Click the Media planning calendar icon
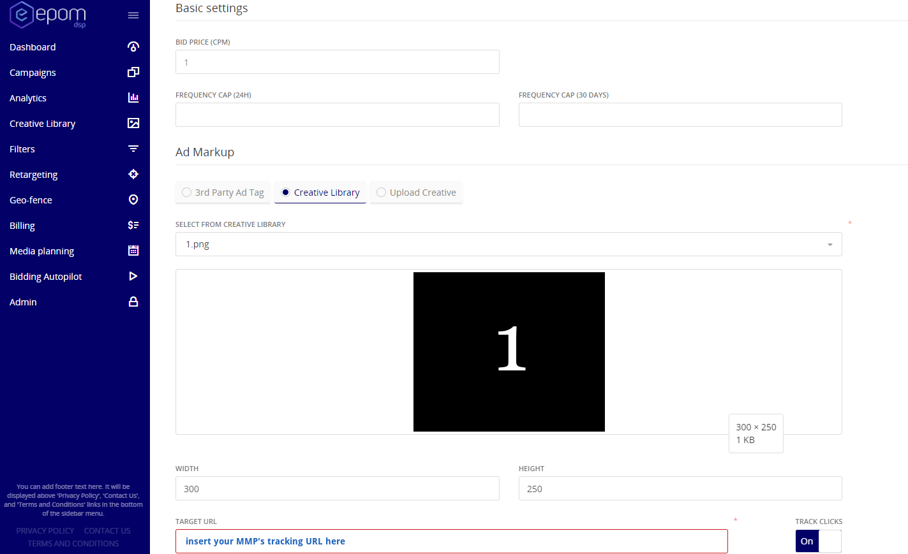The width and height of the screenshot is (908, 554). 133,251
